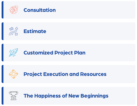Click blue accent bar of Consultation card
This screenshot has width=137, height=106.
pyautogui.click(x=3, y=10)
